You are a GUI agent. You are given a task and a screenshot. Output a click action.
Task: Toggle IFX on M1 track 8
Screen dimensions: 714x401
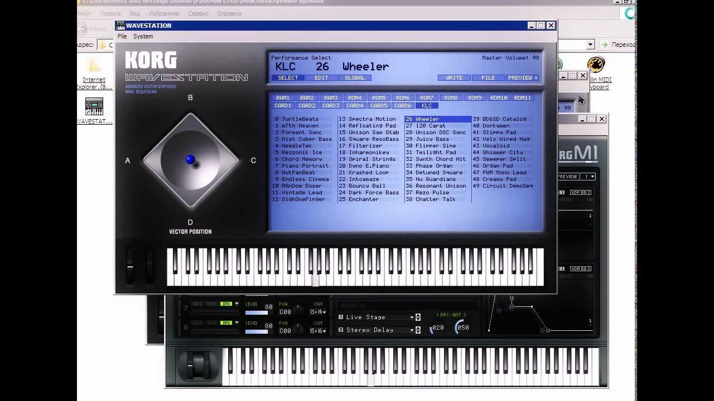[226, 323]
